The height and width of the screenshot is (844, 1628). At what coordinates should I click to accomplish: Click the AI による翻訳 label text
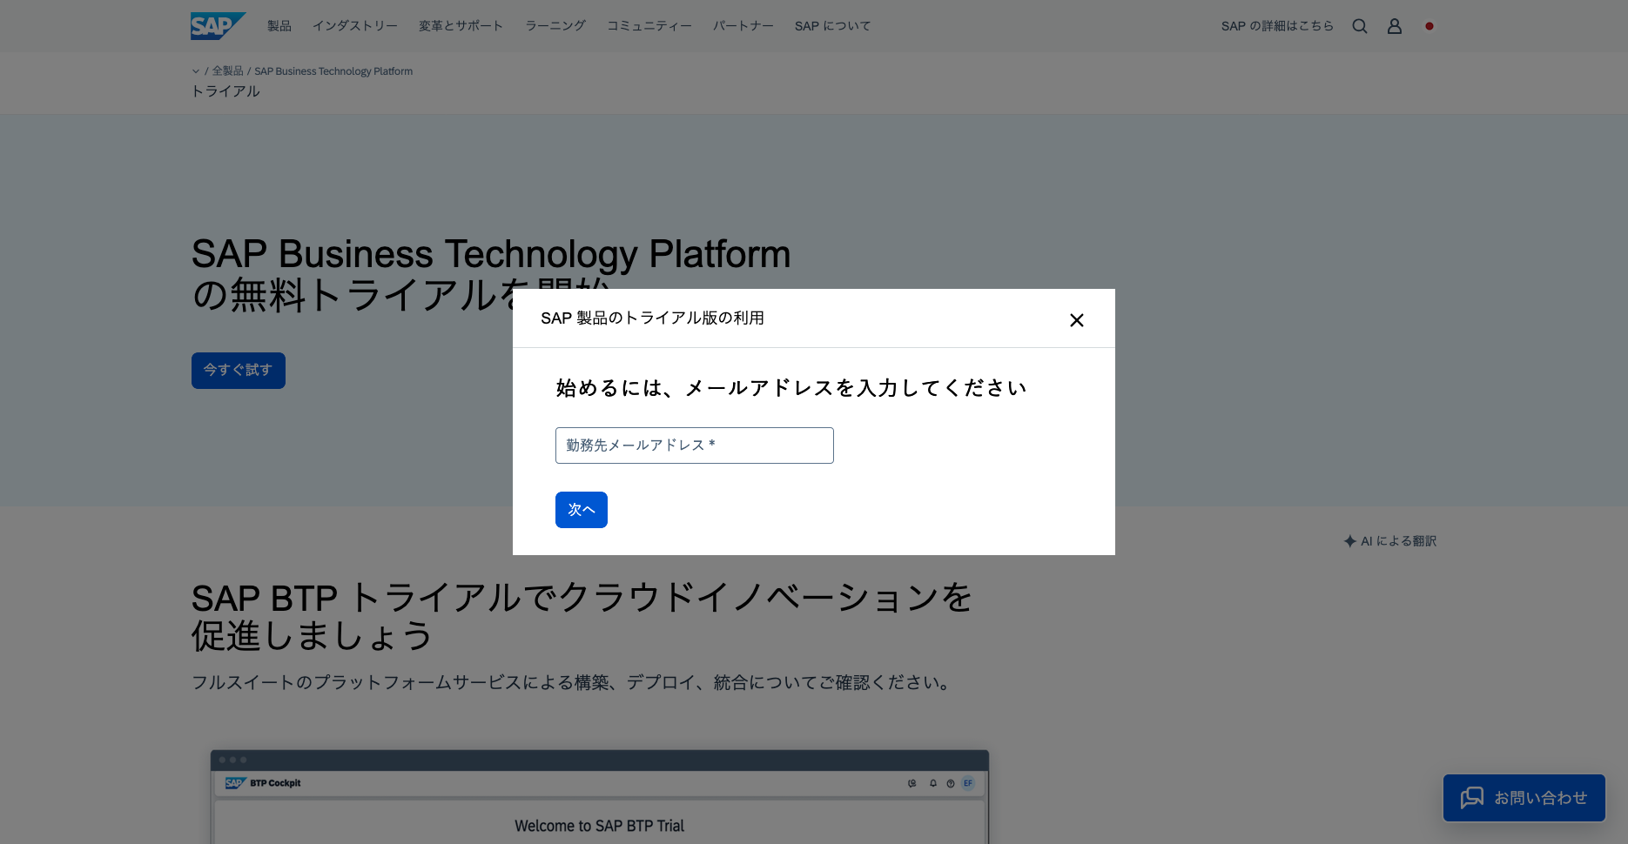pos(1398,541)
